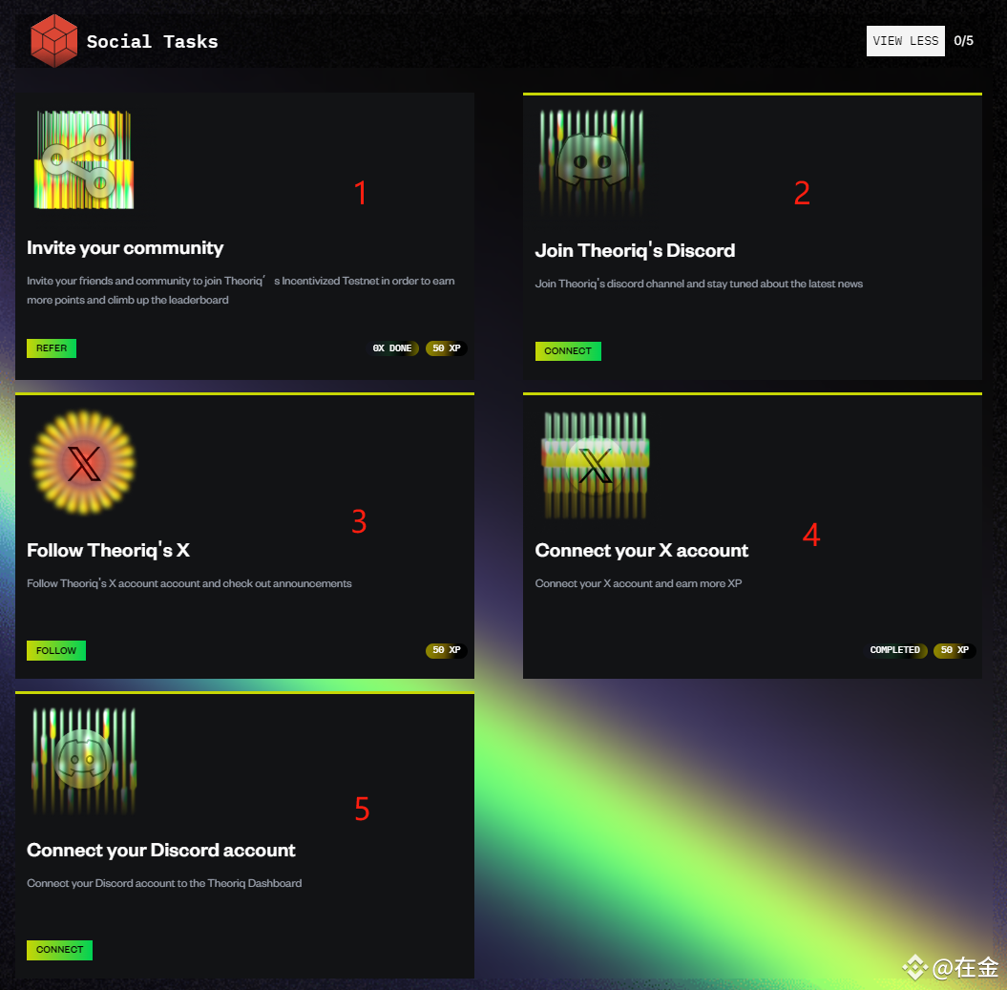Click the 0/5 task progress counter
Screen dimensions: 1007x990
click(963, 41)
